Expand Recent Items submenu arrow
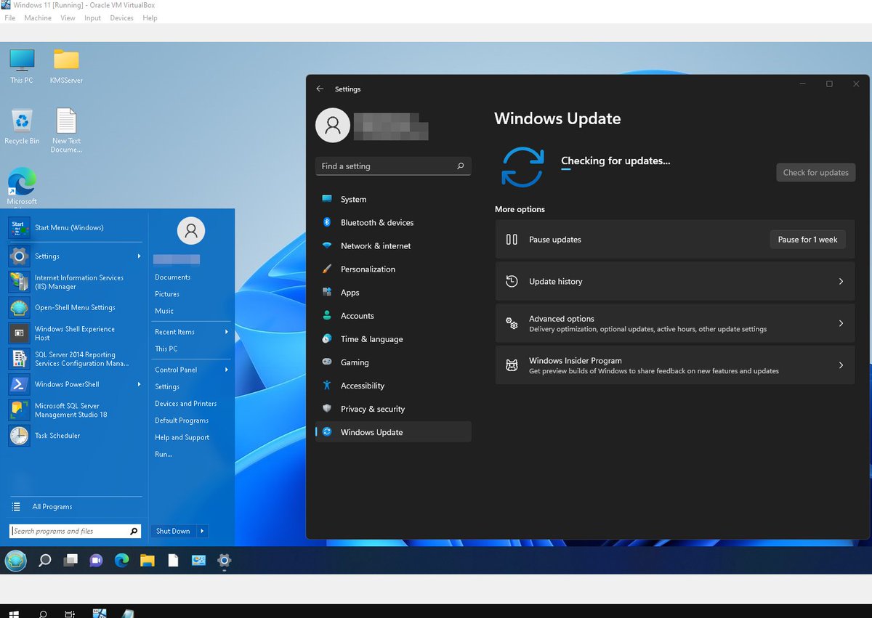Viewport: 872px width, 618px height. tap(226, 332)
